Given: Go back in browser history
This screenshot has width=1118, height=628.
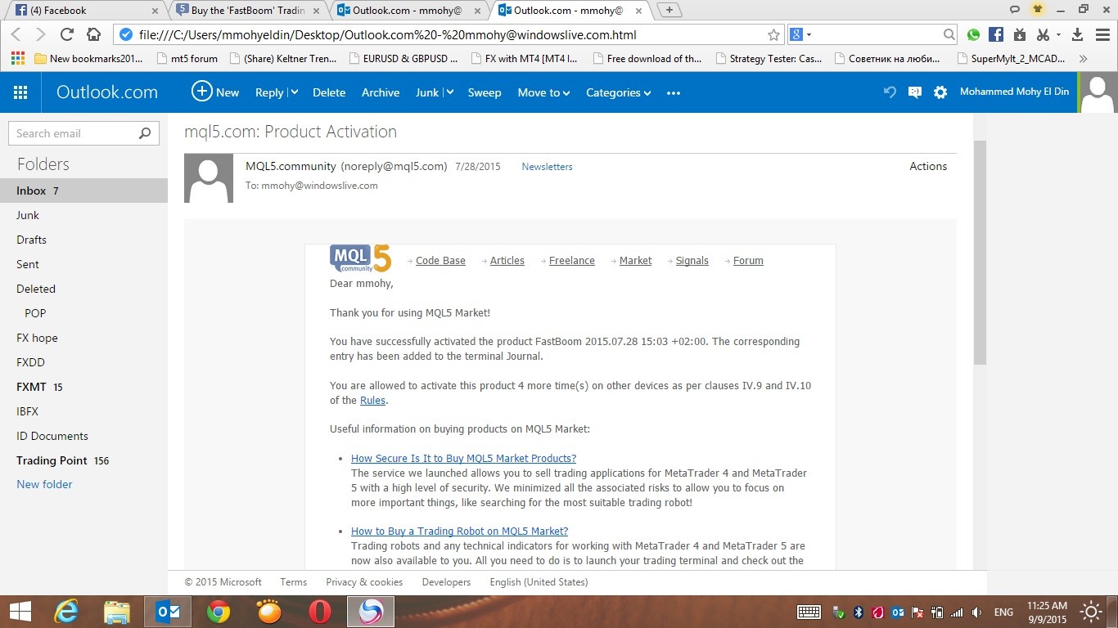Looking at the screenshot, I should 16,34.
